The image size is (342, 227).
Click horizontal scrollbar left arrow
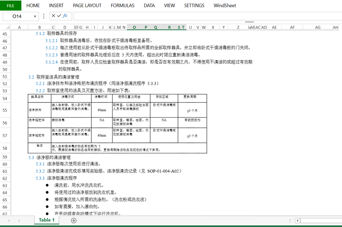(x=297, y=220)
